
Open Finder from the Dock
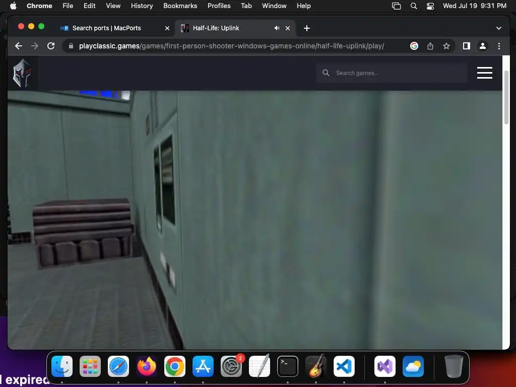62,366
